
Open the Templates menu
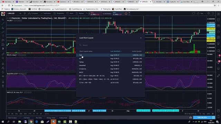pos(59,13)
